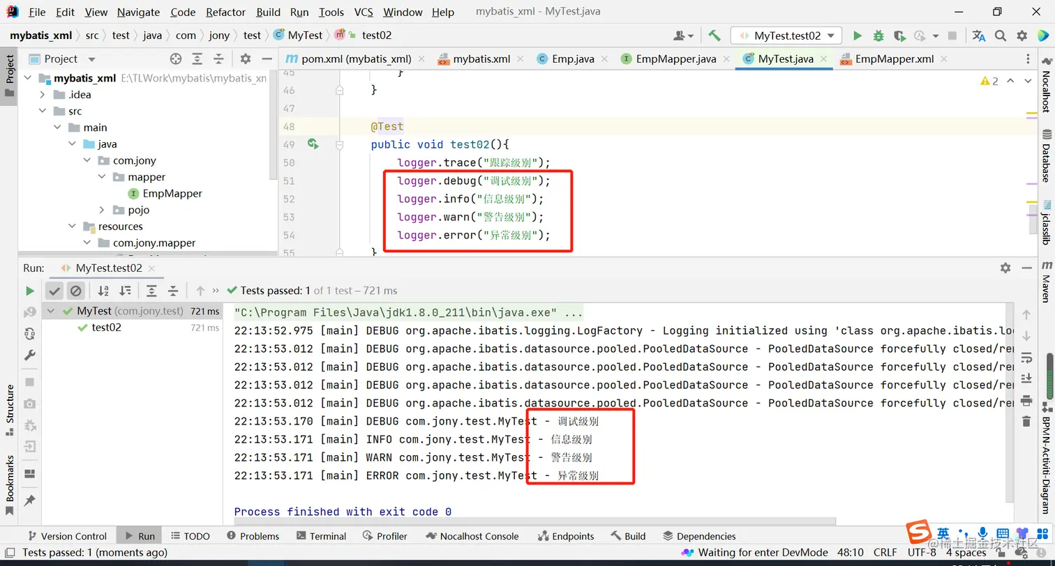Expand all test results
The width and height of the screenshot is (1055, 566).
(x=151, y=291)
